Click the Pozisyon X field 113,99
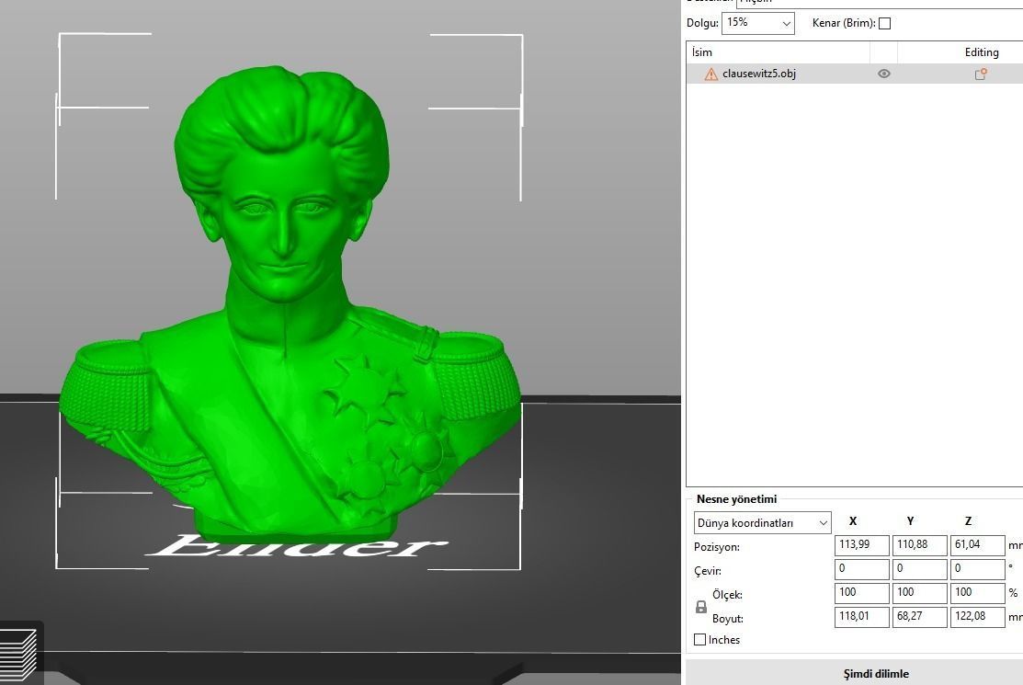This screenshot has width=1023, height=685. pyautogui.click(x=862, y=544)
